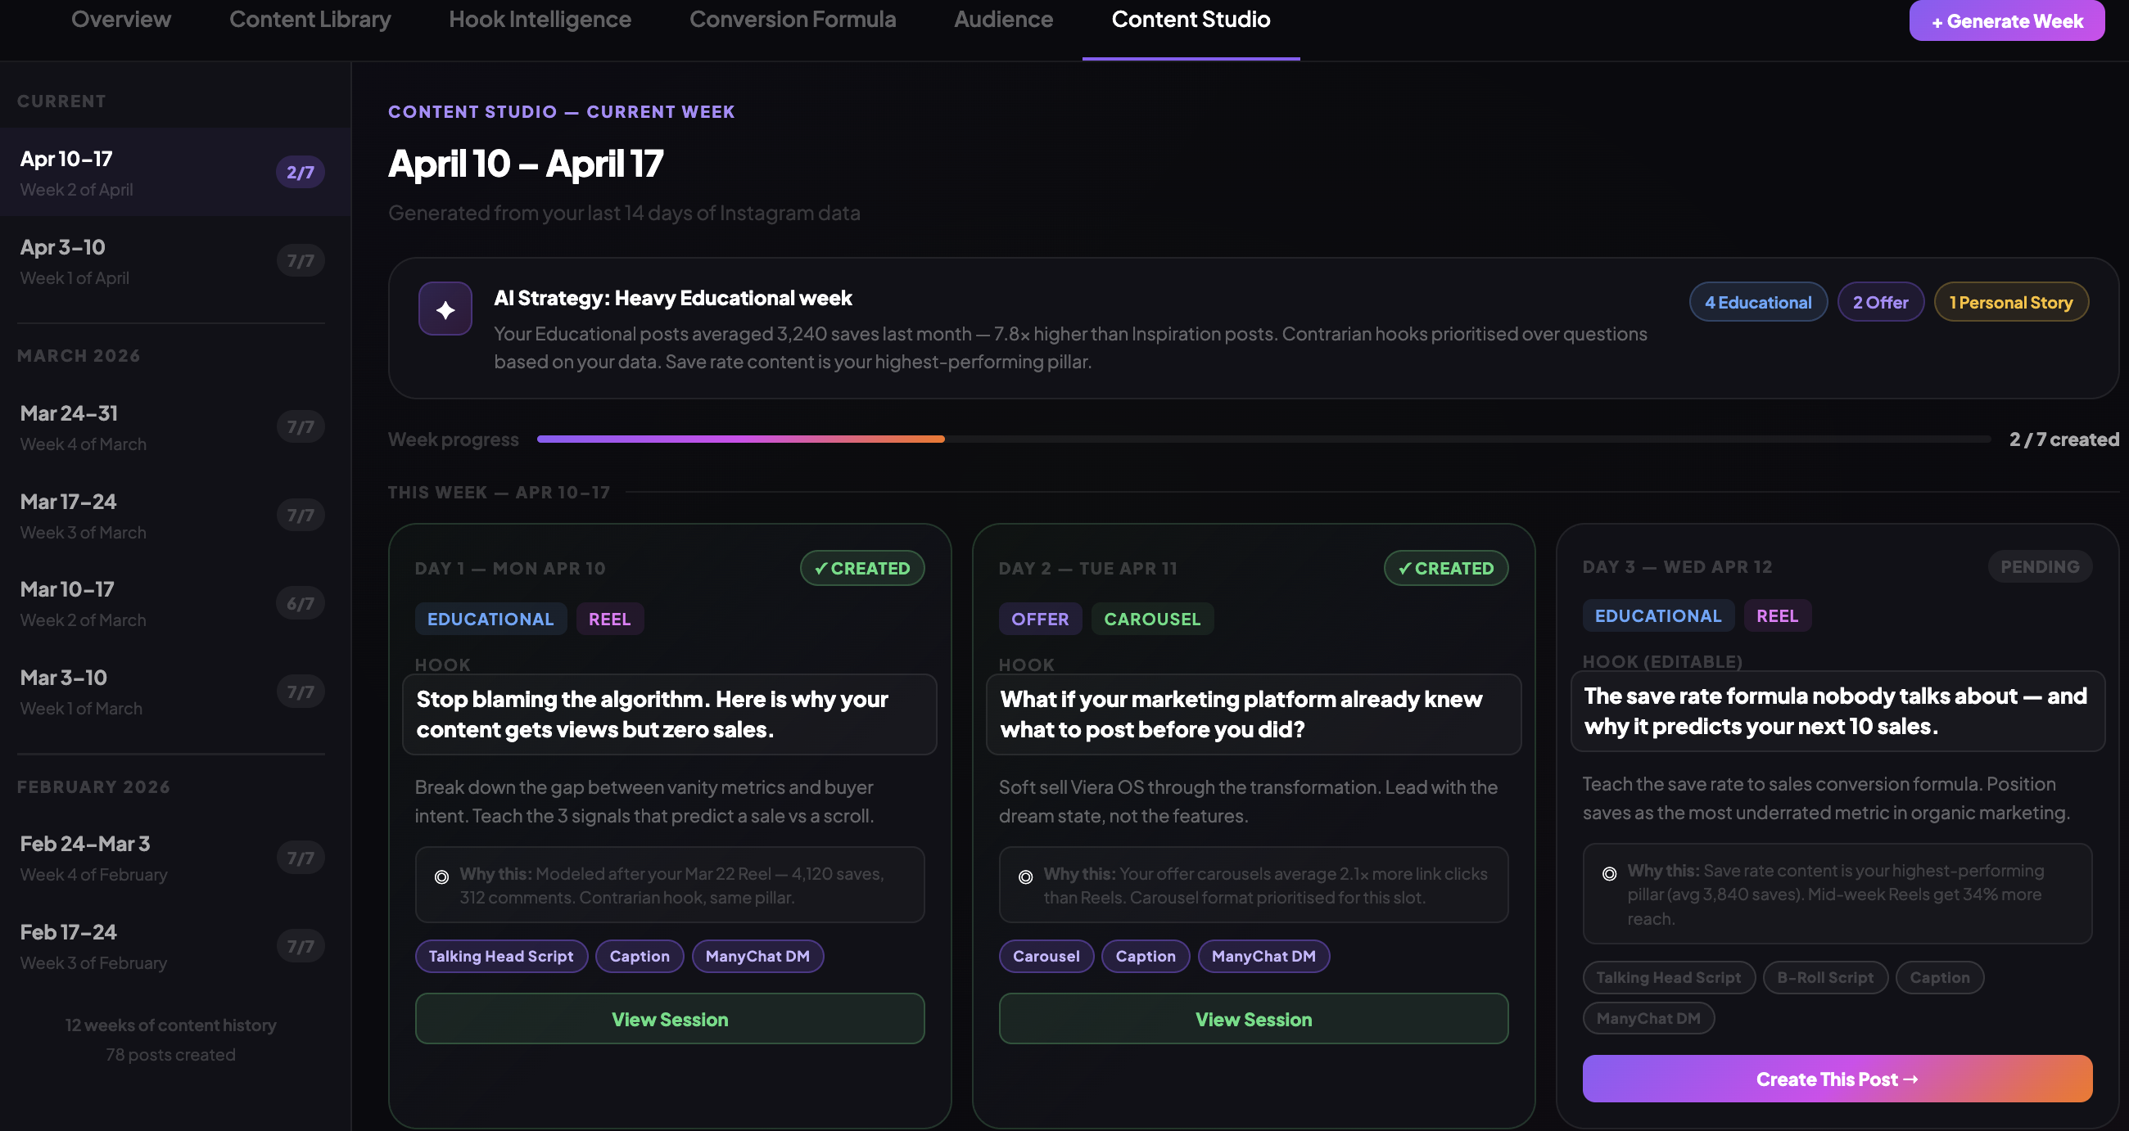Viewport: 2129px width, 1131px height.
Task: Open the Apr 3–10 week entry
Action: (175, 260)
